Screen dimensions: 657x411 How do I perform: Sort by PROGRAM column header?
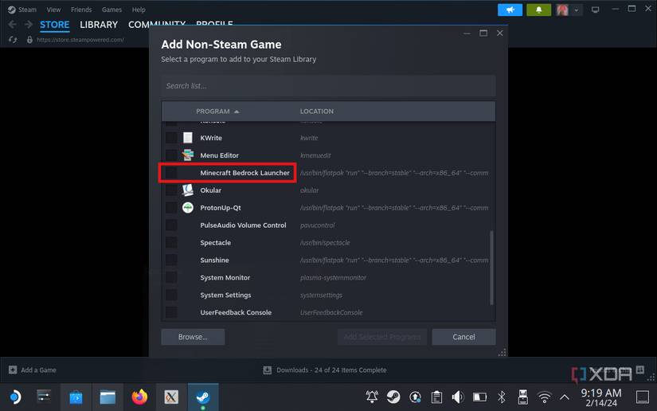217,112
